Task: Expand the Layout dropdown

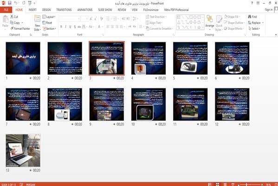Action: 49,17
